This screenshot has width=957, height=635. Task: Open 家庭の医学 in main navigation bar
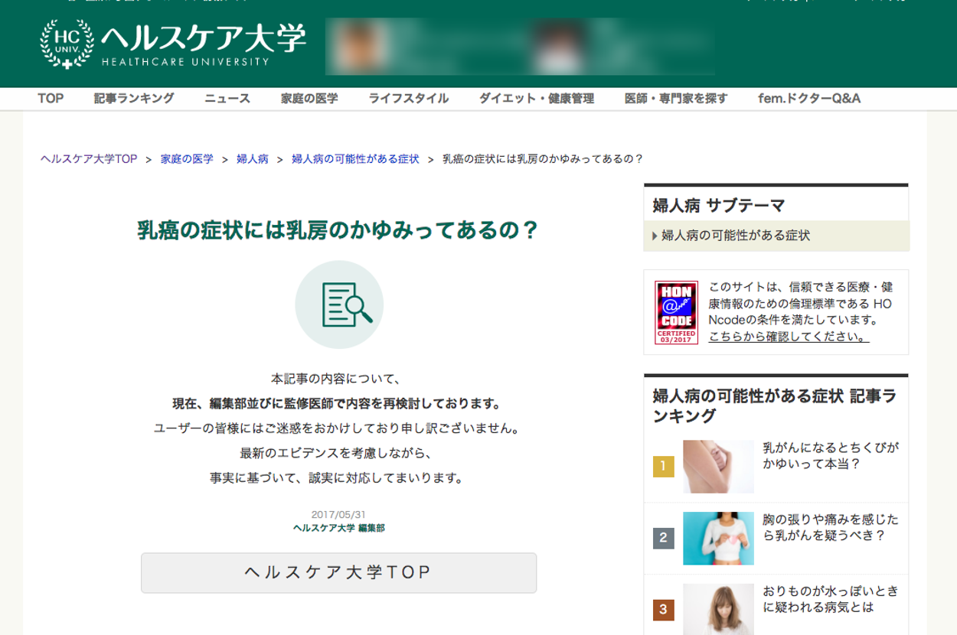pyautogui.click(x=309, y=99)
